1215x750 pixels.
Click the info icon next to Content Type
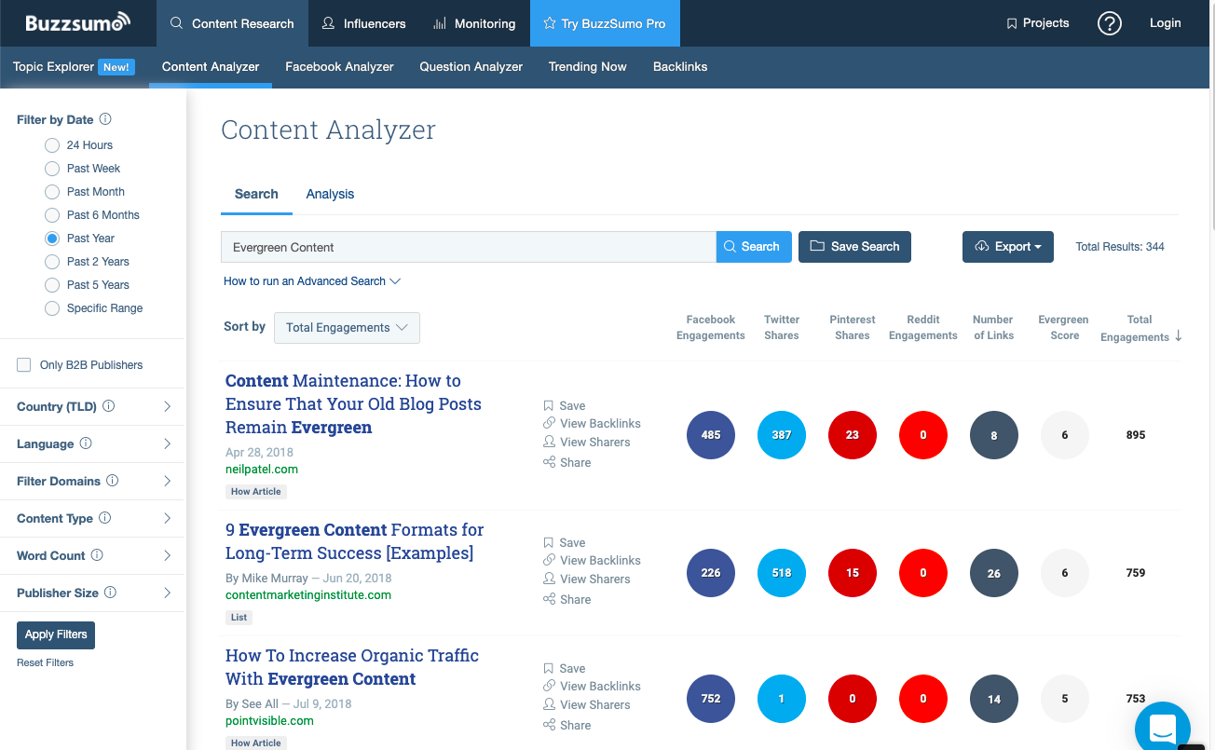point(105,518)
